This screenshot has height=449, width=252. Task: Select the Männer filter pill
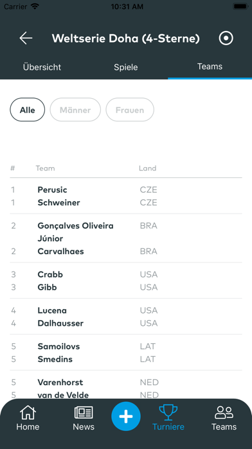(x=75, y=110)
